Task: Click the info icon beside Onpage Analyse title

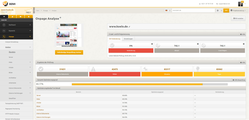Action: point(60,18)
